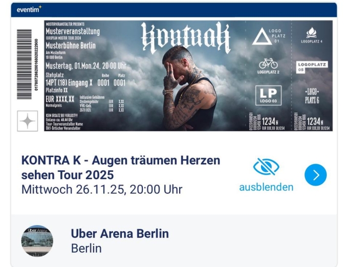348x267 pixels.
Task: Click the ticket barcode
Action: pos(25,64)
